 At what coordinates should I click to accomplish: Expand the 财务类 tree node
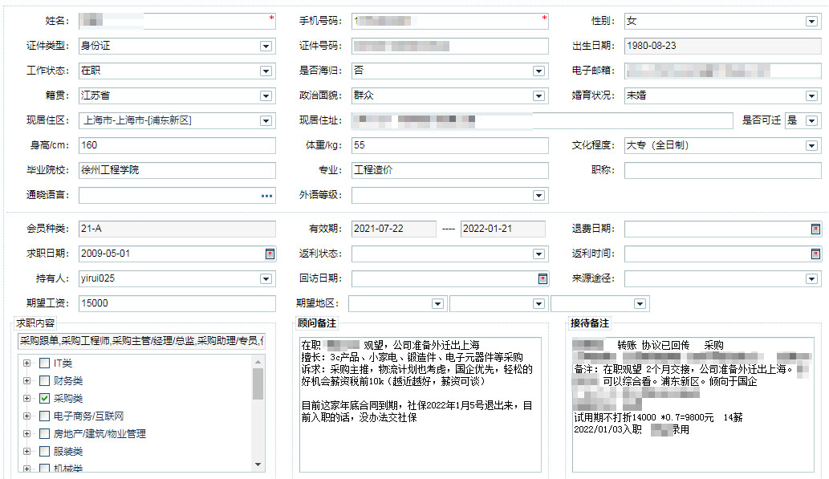point(26,380)
